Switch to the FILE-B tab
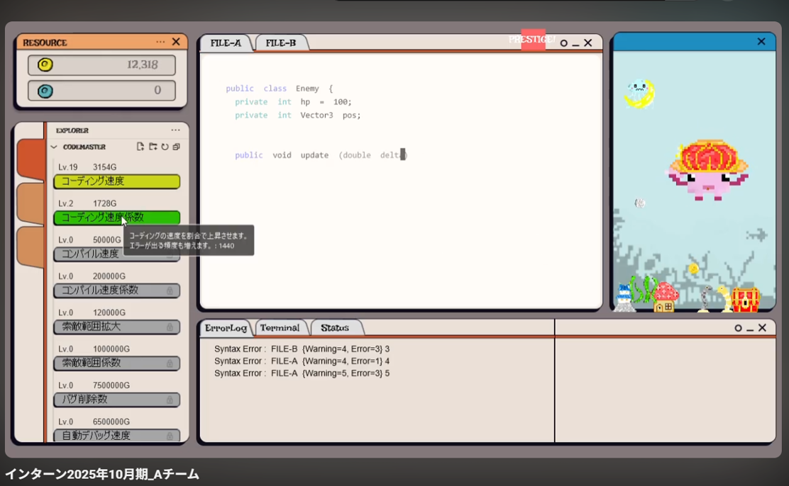 coord(281,43)
